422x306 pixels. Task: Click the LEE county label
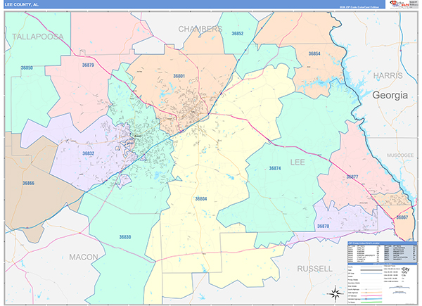(298, 162)
